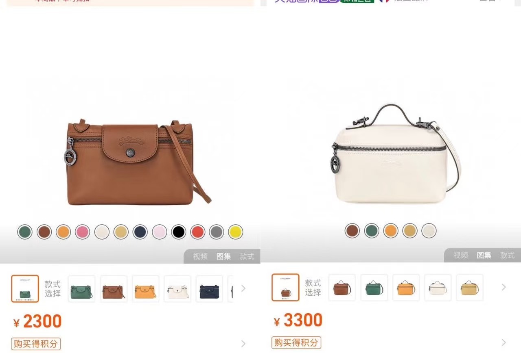Expand more vanity bag styles with chevron arrow

[503, 287]
